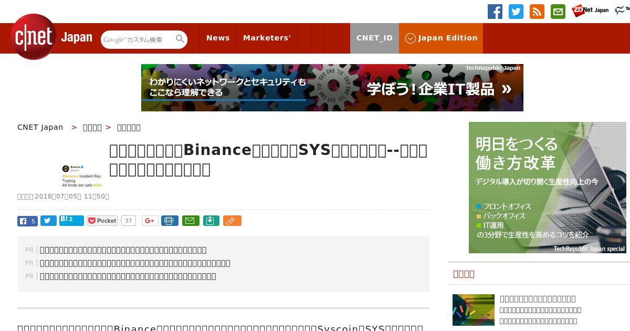Screen dimensions: 630x331
Task: Click the CNET Japan breadcrumb link
Action: pos(40,127)
